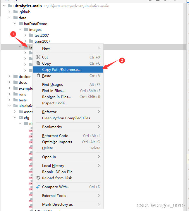Viewport: 189px width, 211px height.
Task: Click the data folder icon
Action: [x=16, y=18]
